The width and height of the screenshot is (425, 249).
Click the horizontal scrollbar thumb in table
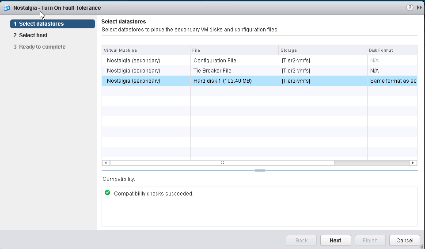(222, 163)
